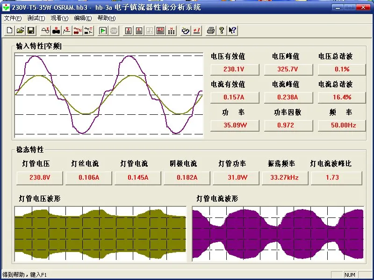Select the 'R' test mode icon
Viewport: 374px width, 280px height.
(x=56, y=30)
